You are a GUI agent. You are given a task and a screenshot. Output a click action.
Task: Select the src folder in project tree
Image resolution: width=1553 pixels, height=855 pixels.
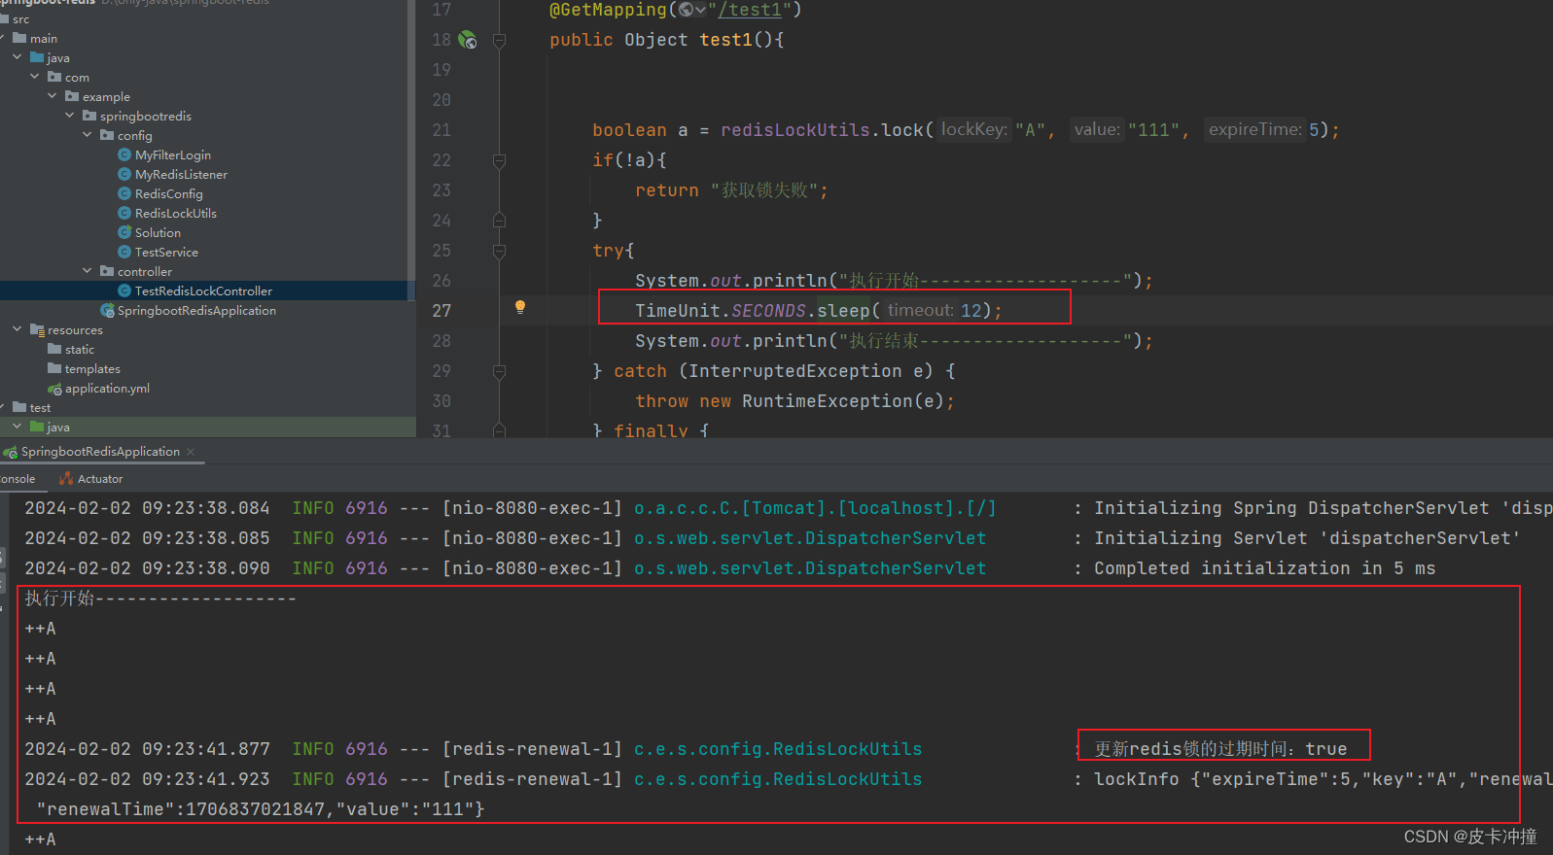point(20,19)
